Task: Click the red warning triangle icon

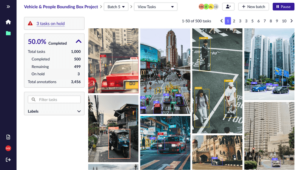Action: point(30,23)
